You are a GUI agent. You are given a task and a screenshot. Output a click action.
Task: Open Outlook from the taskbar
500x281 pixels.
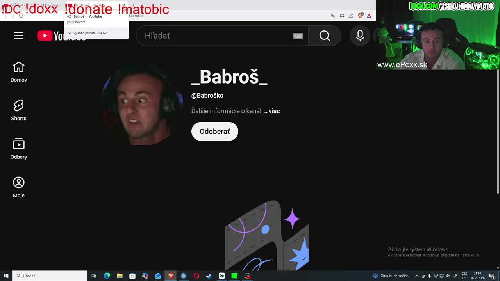point(158,276)
